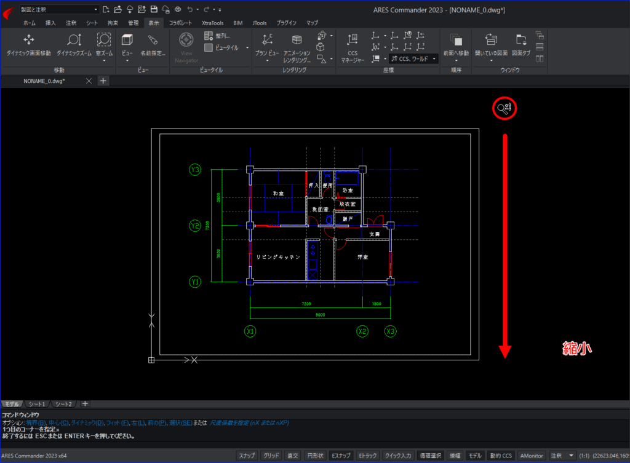Create a new drawing from quick access toolbar
The image size is (630, 463).
pos(106,9)
